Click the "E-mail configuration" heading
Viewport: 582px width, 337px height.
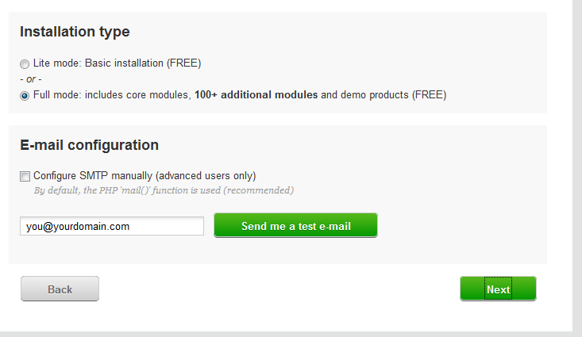(x=89, y=145)
